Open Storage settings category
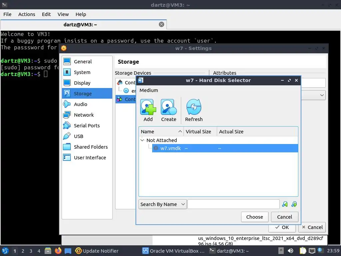The width and height of the screenshot is (341, 256). (87, 94)
